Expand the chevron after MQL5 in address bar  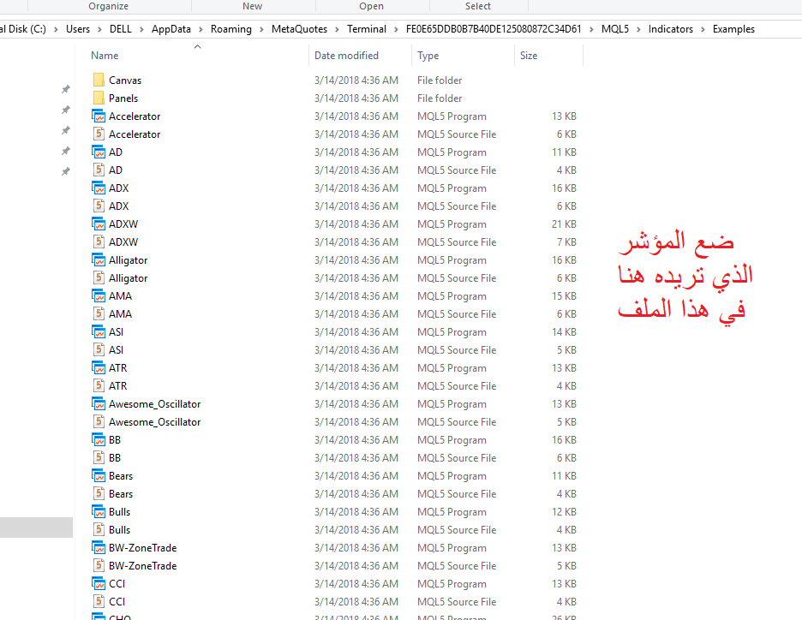point(639,29)
